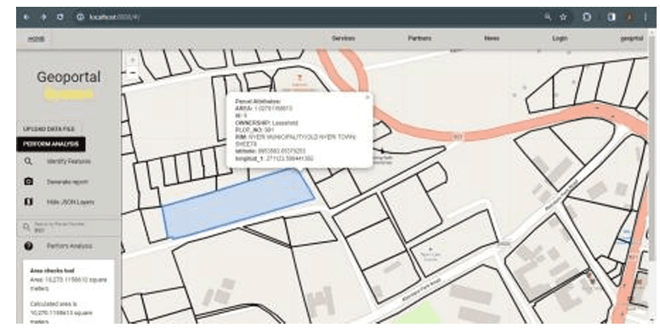660x333 pixels.
Task: Run Perform Analysis in sidebar
Action: [70, 246]
